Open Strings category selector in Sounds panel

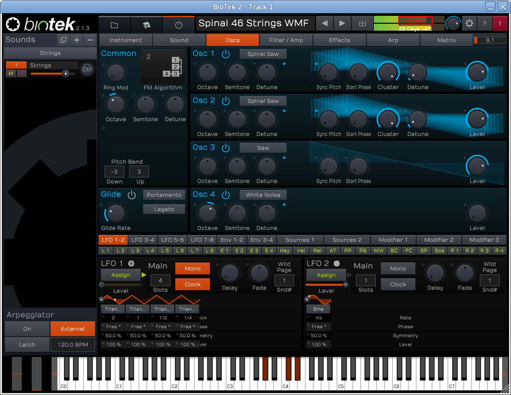point(50,53)
